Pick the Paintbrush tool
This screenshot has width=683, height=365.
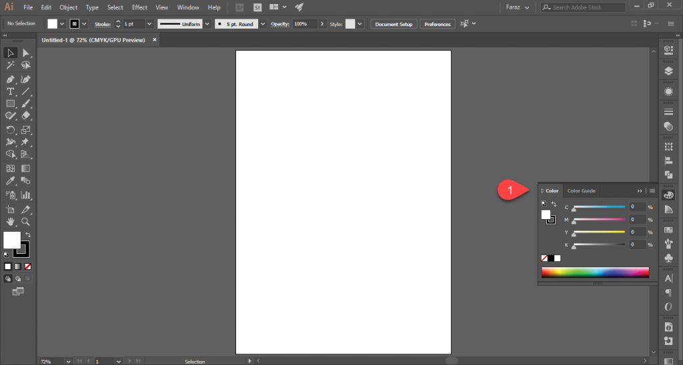[x=26, y=104]
